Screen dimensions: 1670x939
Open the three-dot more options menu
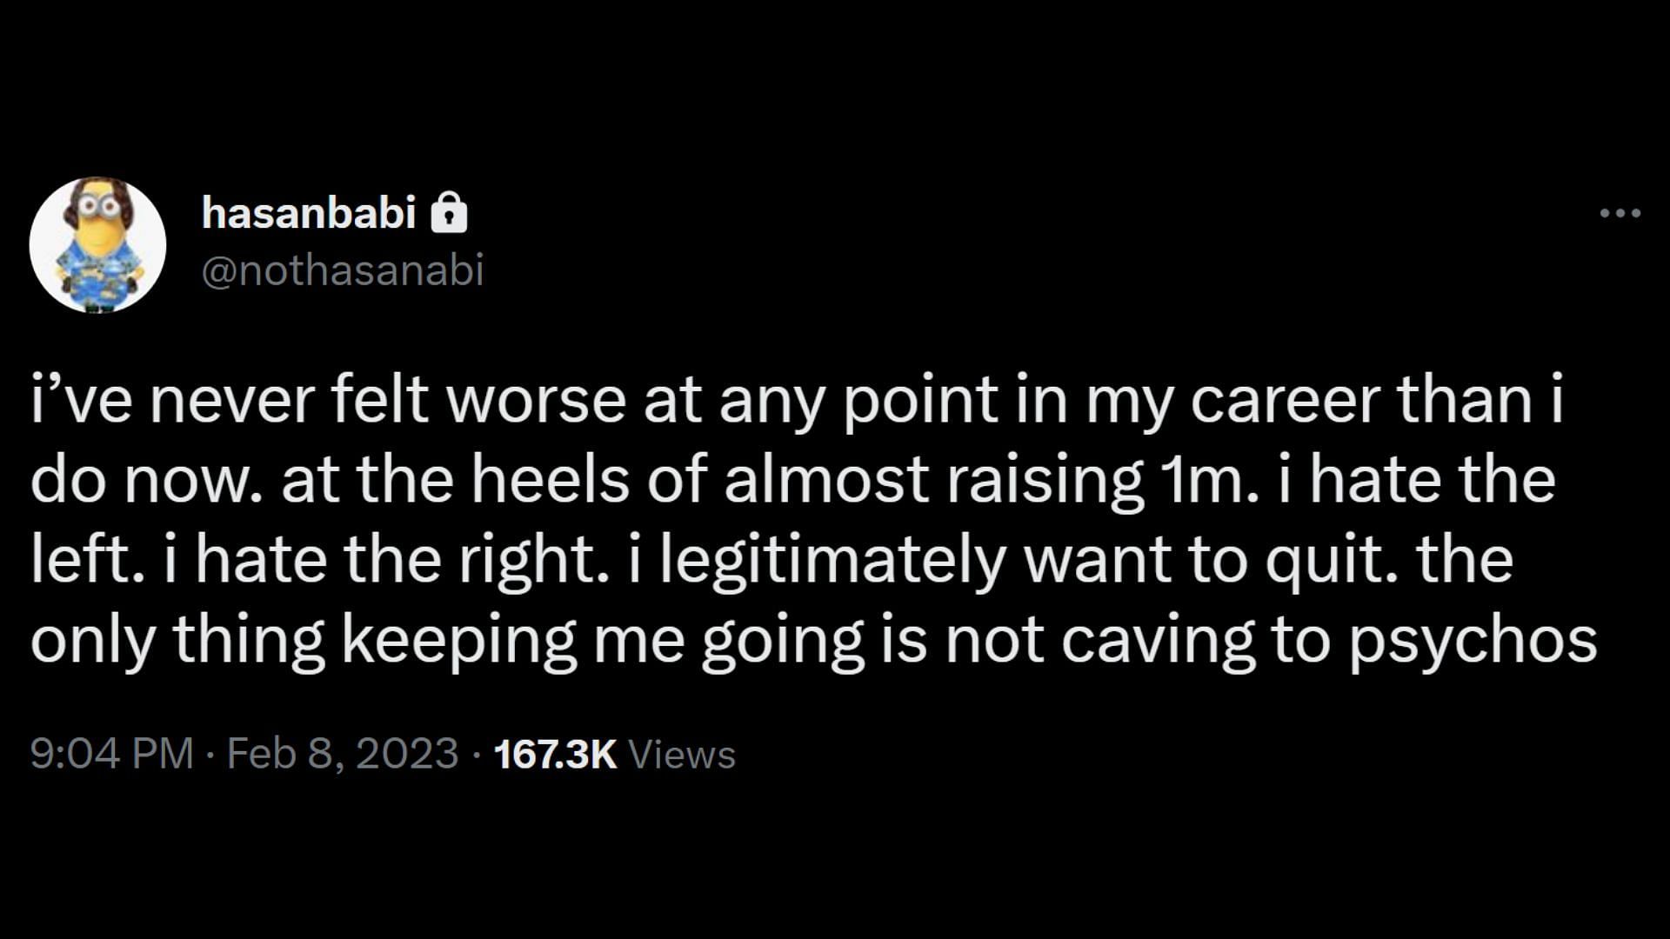[1620, 213]
